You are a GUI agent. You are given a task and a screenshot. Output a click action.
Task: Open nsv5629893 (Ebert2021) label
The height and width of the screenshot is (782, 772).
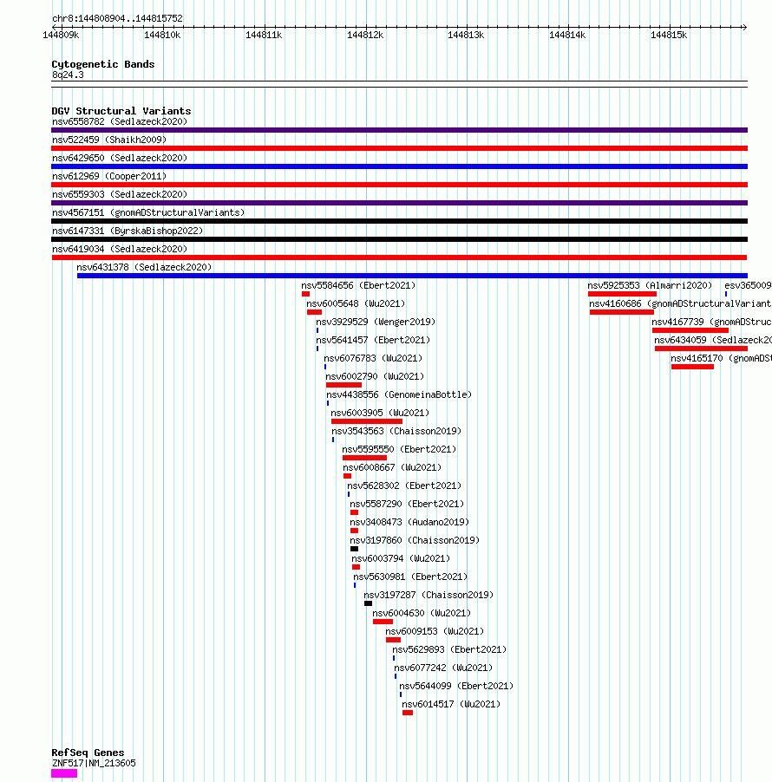tap(449, 649)
